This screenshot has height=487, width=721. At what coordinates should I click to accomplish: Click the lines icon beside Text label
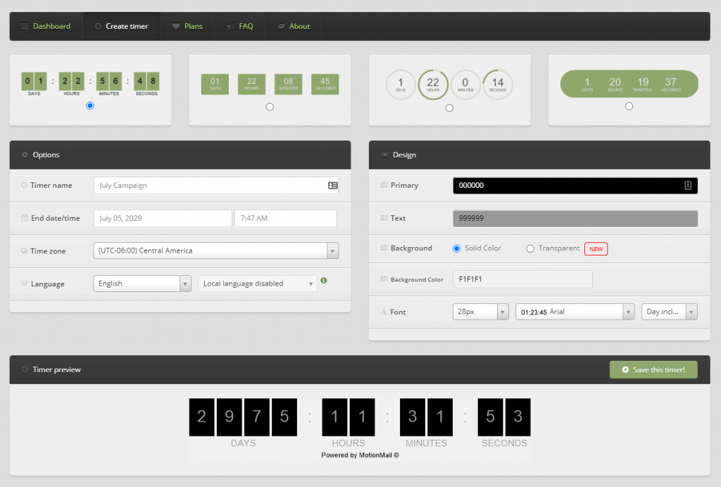click(384, 218)
